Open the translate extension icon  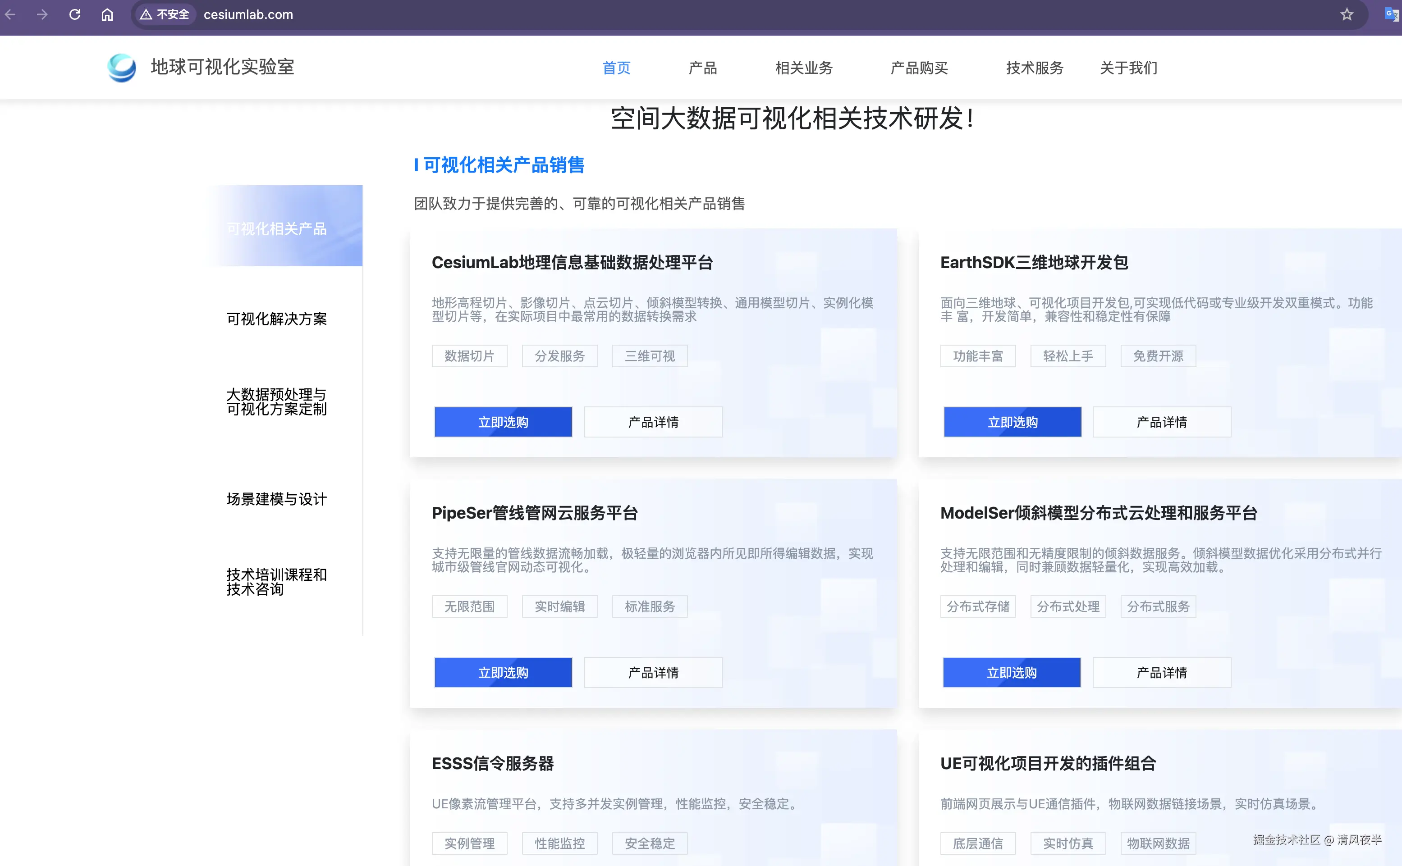pyautogui.click(x=1391, y=14)
